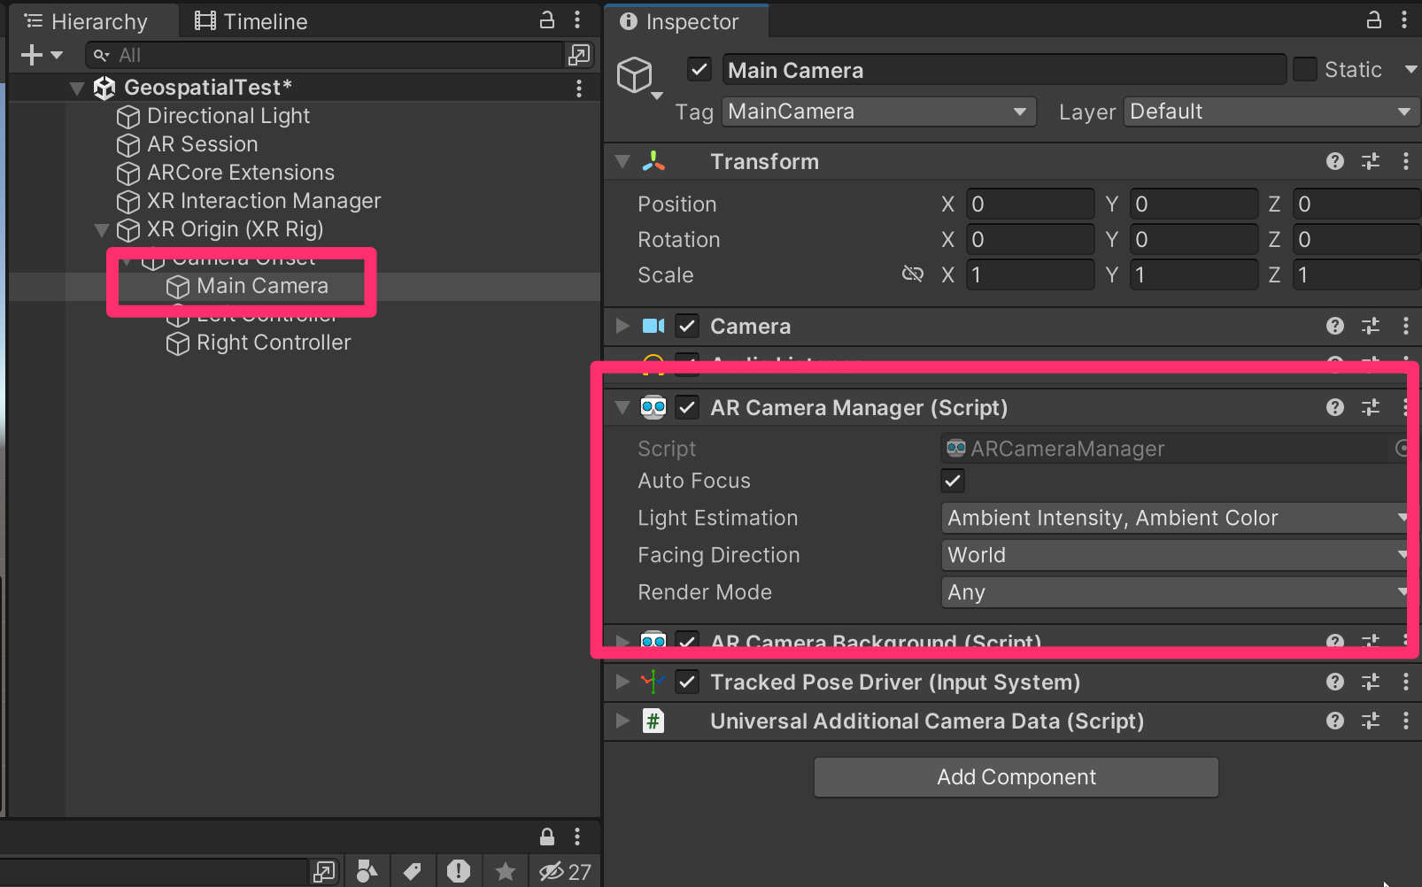1422x887 pixels.
Task: Select Right Controller in the hierarchy
Action: [x=273, y=343]
